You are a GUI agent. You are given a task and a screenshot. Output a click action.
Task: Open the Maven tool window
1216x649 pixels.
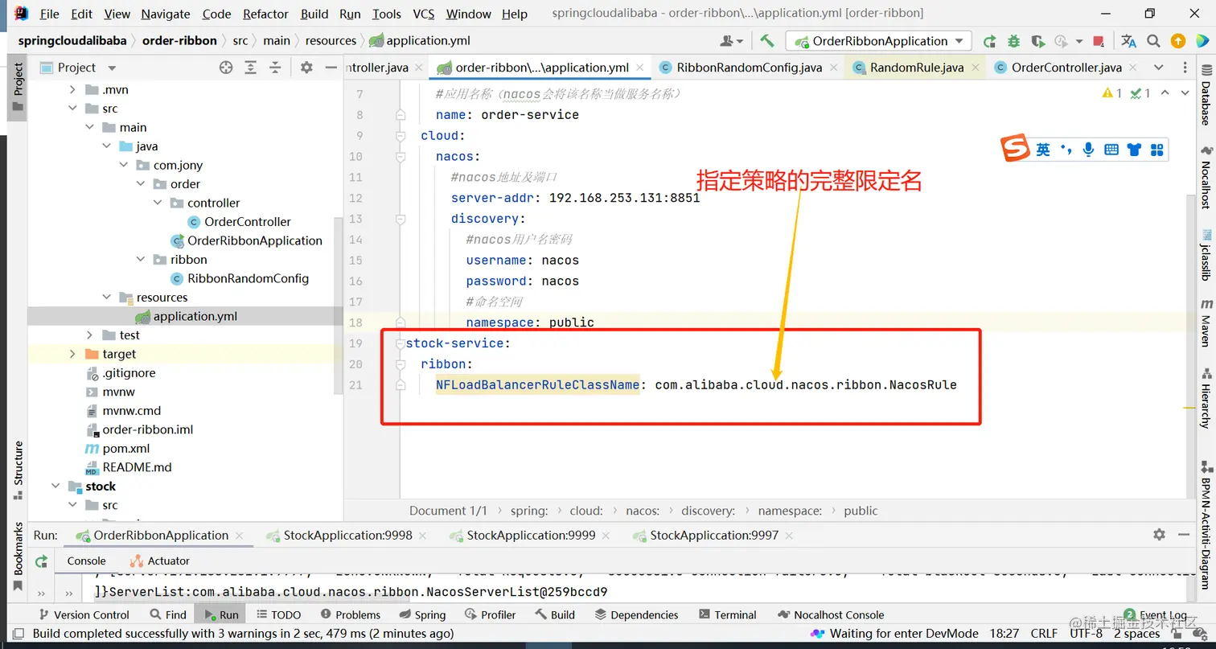coord(1206,323)
